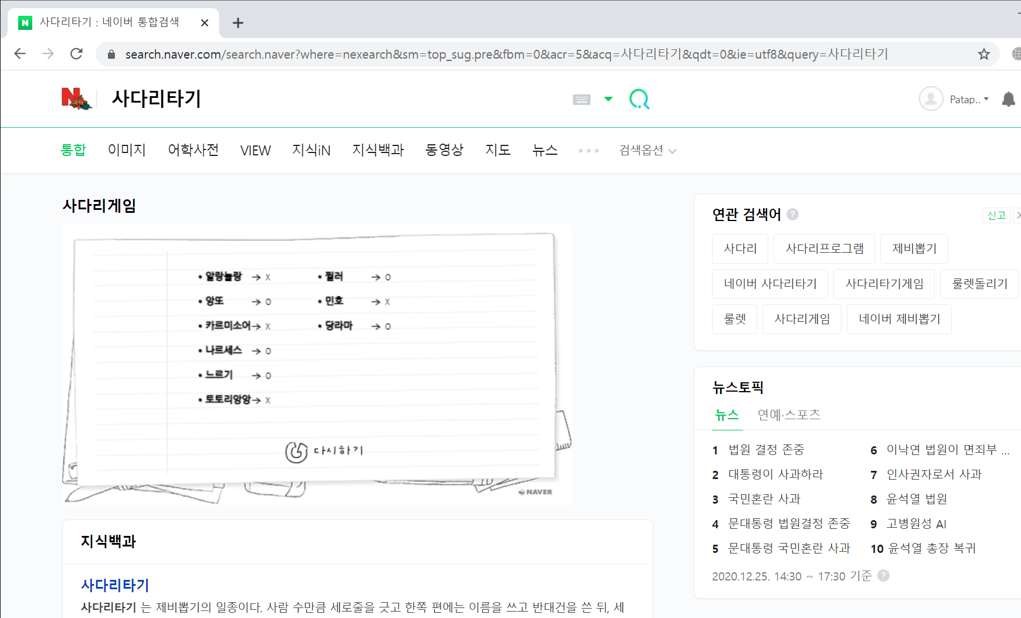This screenshot has height=618, width=1021.
Task: Select related keyword 사다리프로그램
Action: (x=825, y=249)
